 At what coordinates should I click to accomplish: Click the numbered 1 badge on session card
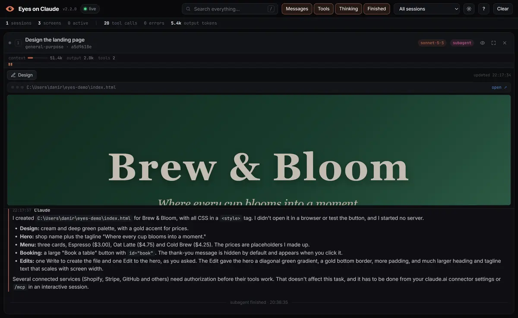[x=18, y=43]
